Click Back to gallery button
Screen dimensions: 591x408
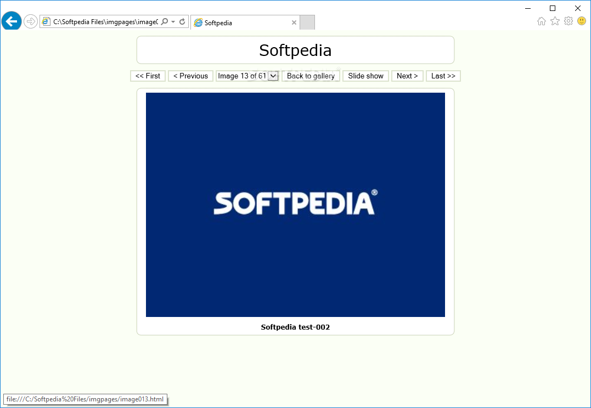click(311, 76)
